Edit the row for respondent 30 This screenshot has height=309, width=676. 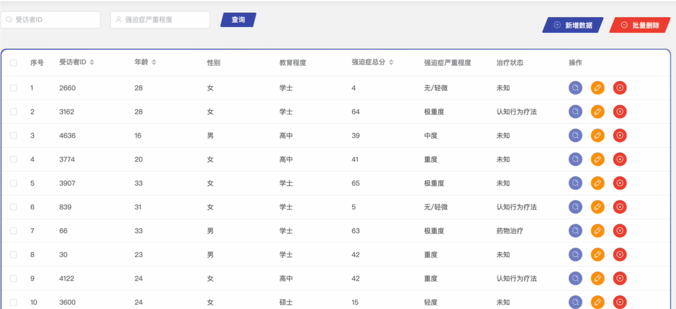tap(598, 255)
